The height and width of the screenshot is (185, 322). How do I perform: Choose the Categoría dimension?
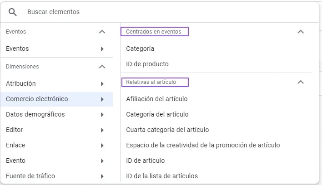tap(140, 49)
